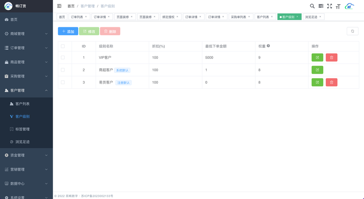Open 客户列表 submenu item
Viewport: 364px width, 199px height.
click(26, 104)
